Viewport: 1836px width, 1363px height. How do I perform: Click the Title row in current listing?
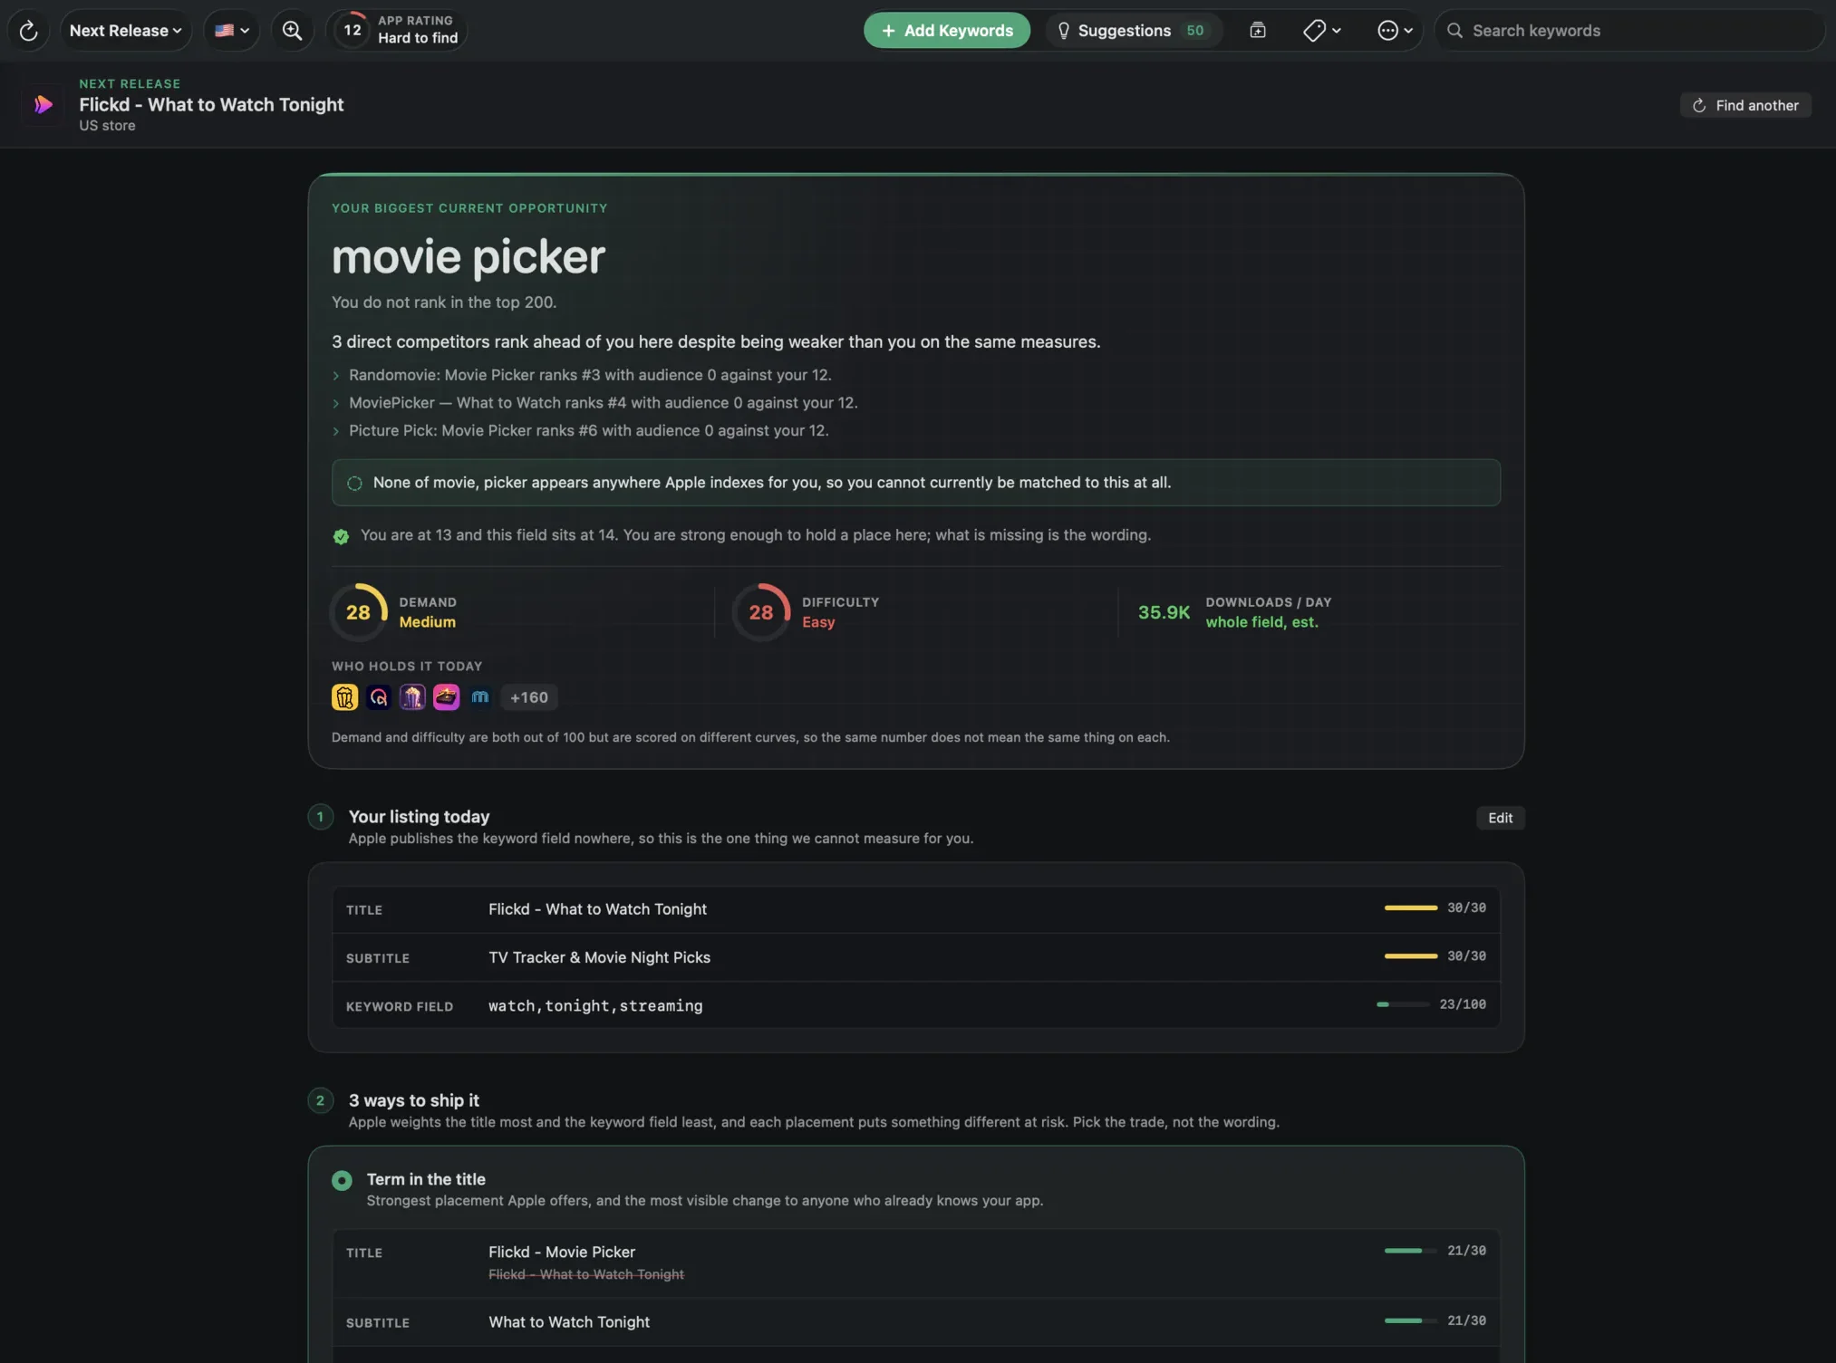(x=916, y=909)
